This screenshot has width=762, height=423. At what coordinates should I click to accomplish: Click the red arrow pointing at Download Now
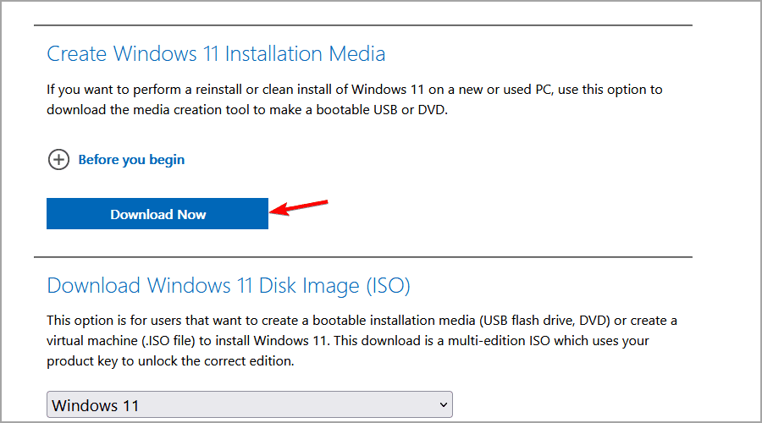pos(299,207)
